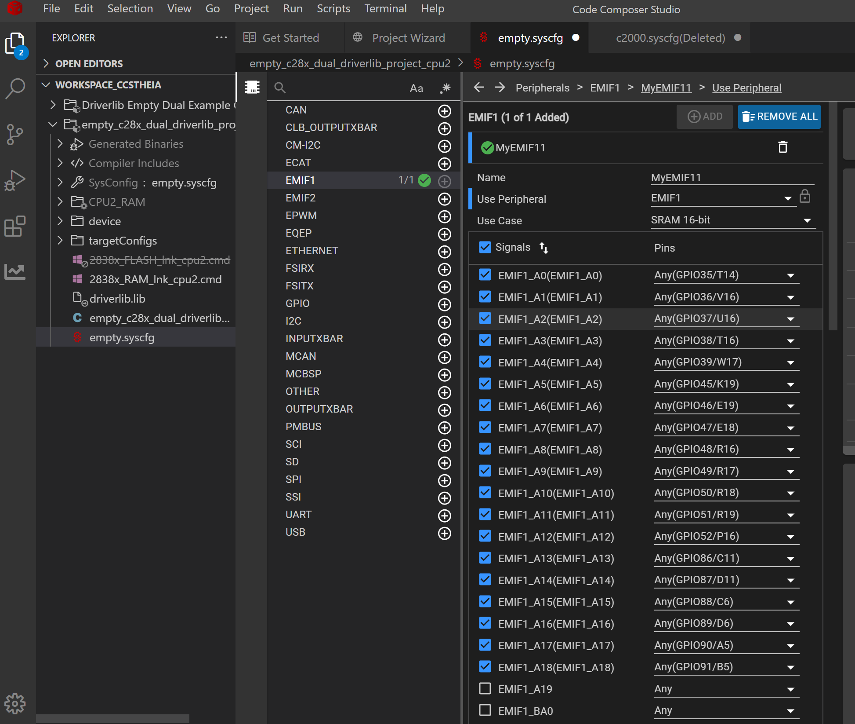Open the Extensions view icon
Viewport: 855px width, 724px height.
[15, 227]
